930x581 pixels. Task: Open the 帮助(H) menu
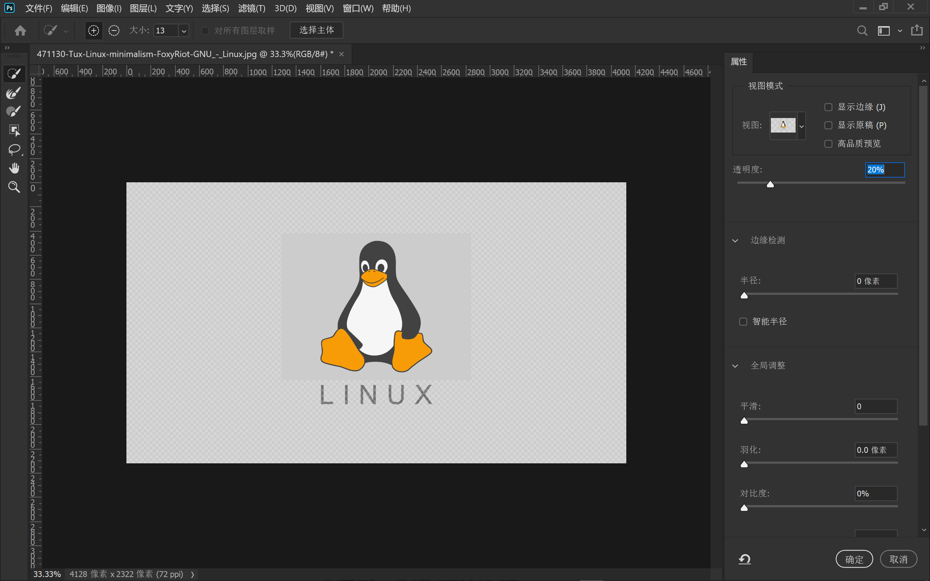pyautogui.click(x=396, y=8)
